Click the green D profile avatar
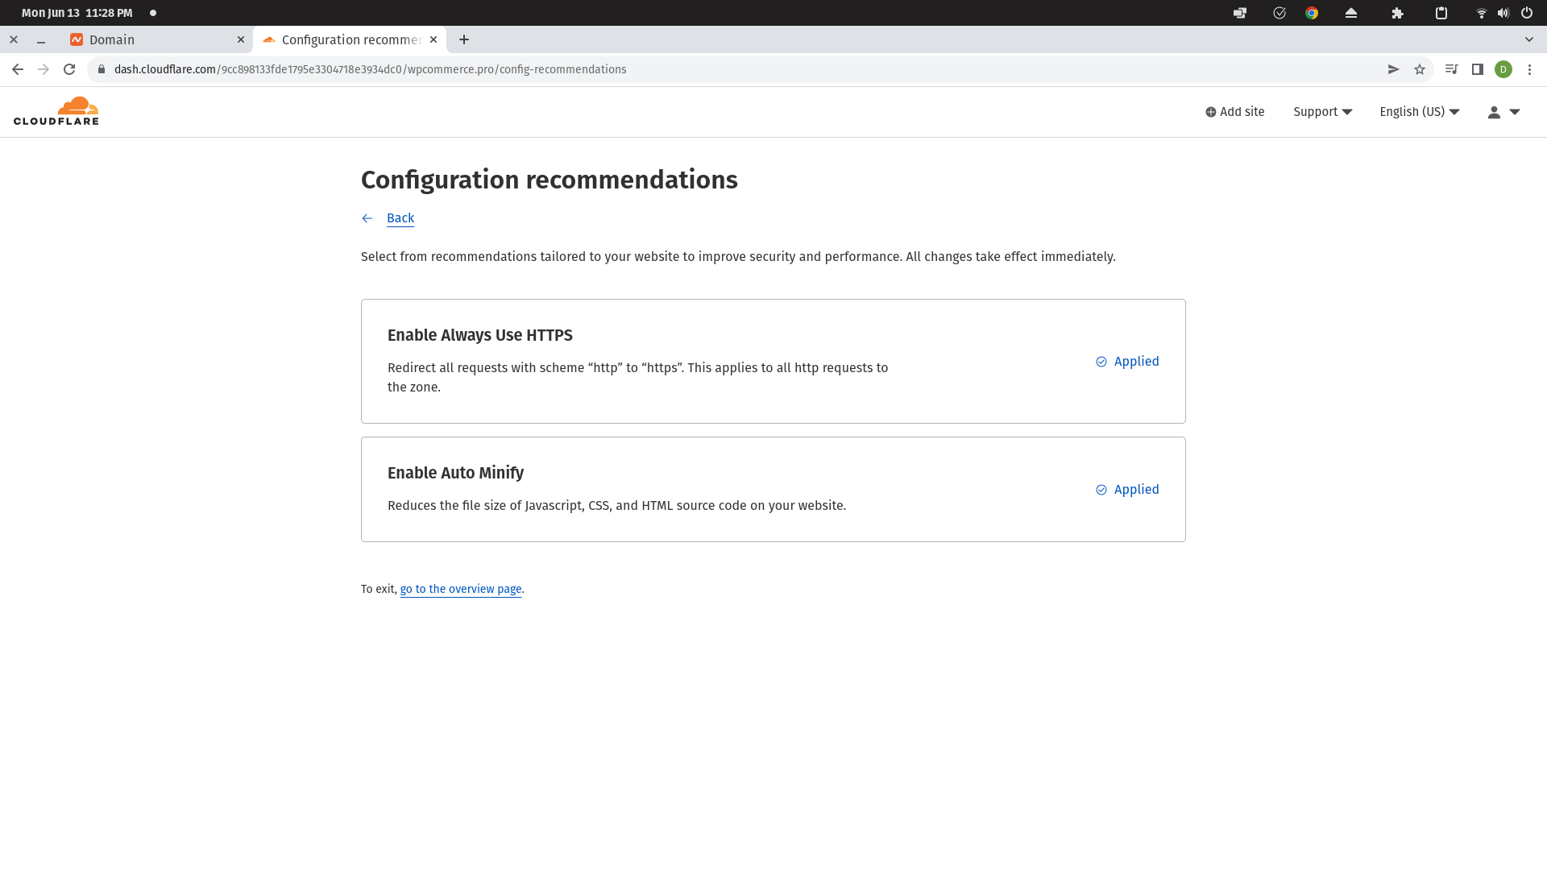The width and height of the screenshot is (1547, 870). pyautogui.click(x=1503, y=69)
